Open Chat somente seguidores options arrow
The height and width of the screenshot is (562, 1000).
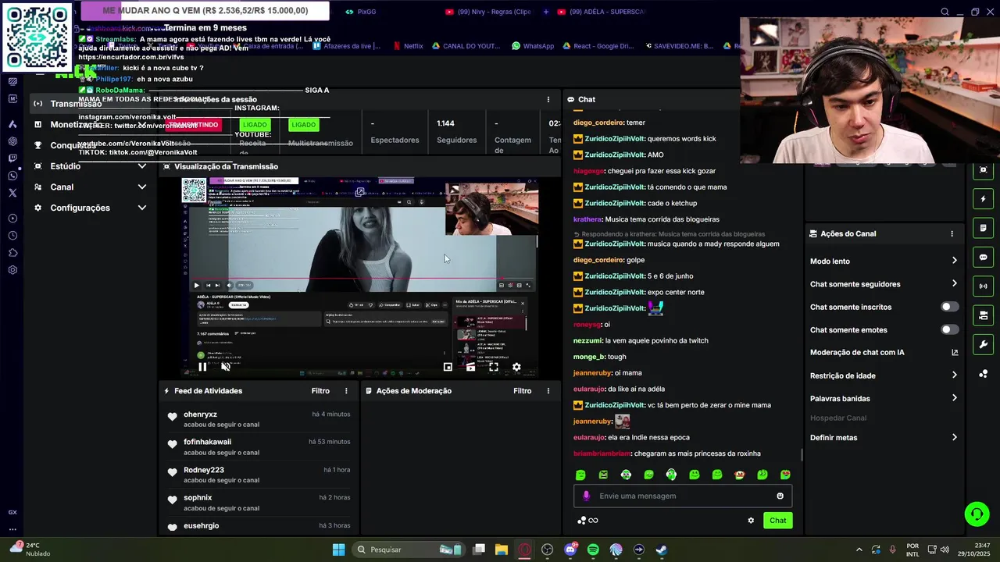(x=954, y=283)
